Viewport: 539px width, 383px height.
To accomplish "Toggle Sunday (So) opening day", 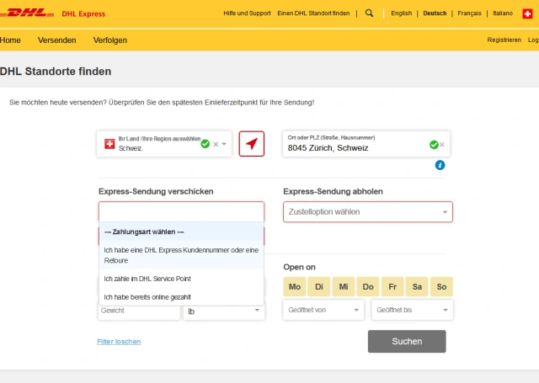I will [x=441, y=287].
